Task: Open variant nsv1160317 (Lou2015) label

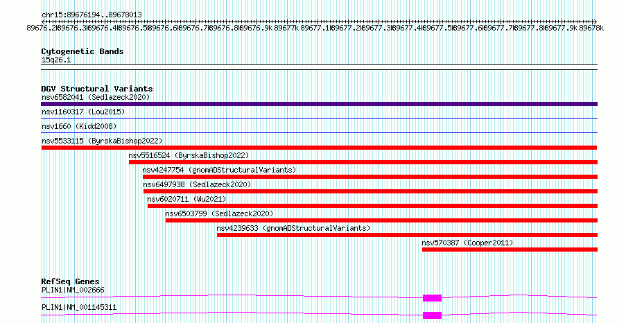Action: click(x=83, y=112)
